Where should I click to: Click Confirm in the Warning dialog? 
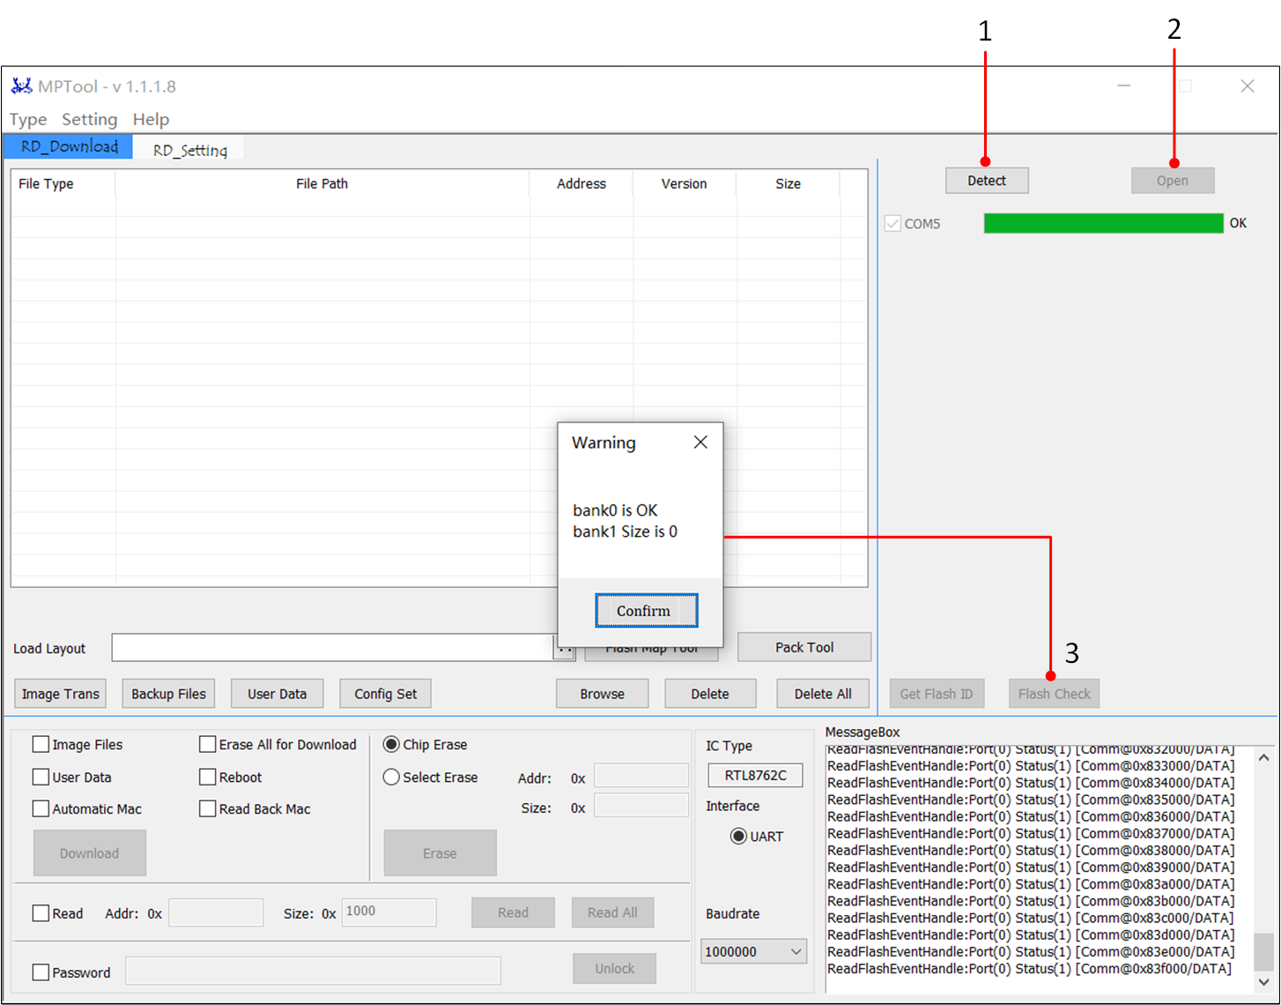(646, 610)
